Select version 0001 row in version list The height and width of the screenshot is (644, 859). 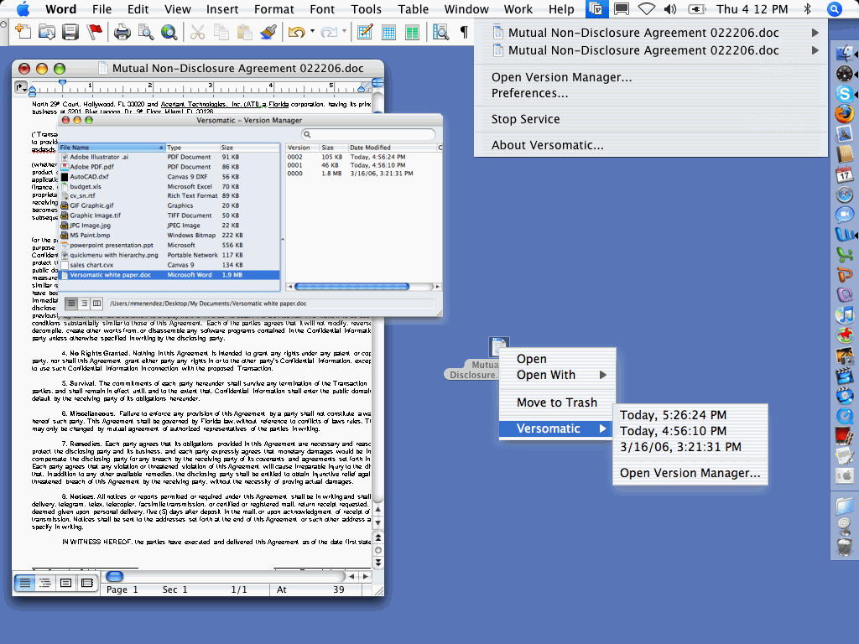(362, 165)
